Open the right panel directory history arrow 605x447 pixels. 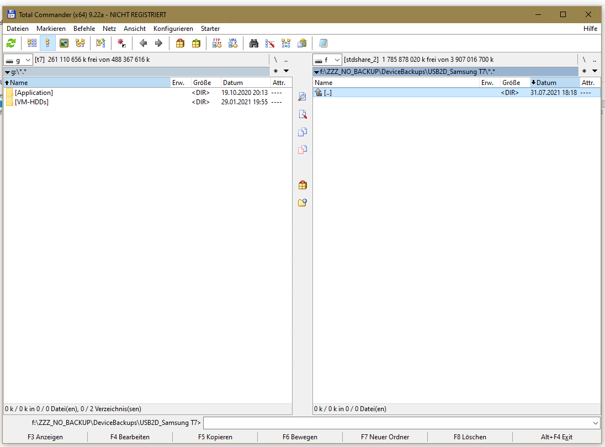[x=595, y=71]
